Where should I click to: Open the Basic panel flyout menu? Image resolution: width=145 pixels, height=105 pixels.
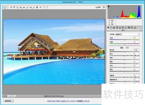tap(141, 30)
